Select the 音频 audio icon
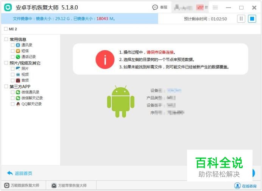Screen dimensions: 262x191 click(x=18, y=80)
